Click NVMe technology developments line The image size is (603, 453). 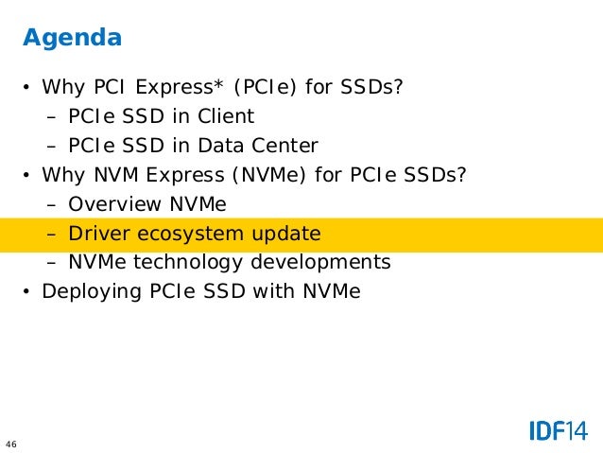coord(230,263)
